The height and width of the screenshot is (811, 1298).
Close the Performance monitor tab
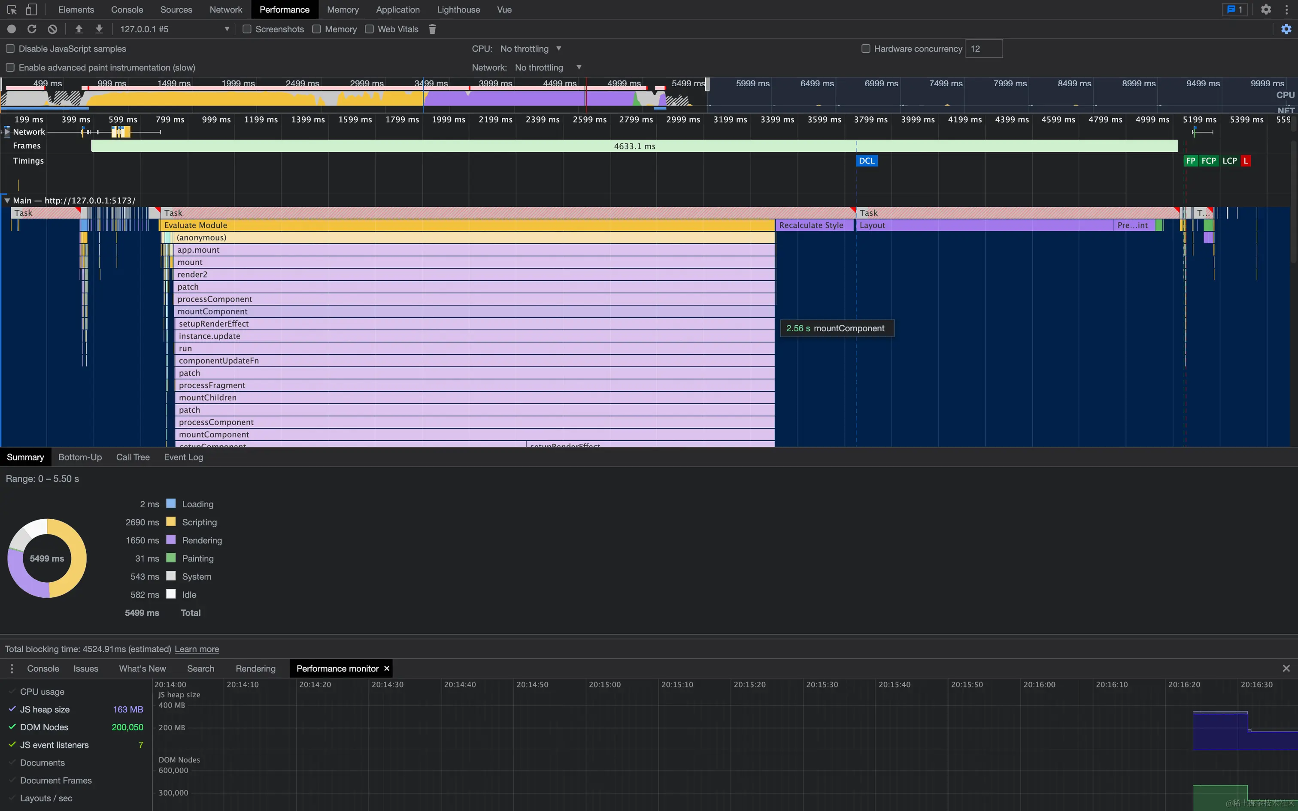387,669
